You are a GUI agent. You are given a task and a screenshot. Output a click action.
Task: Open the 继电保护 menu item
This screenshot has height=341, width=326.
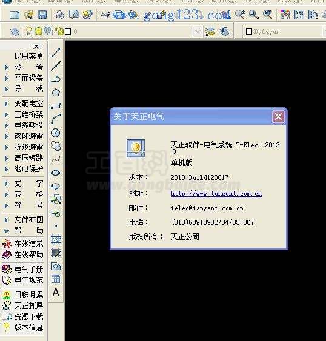pos(28,169)
